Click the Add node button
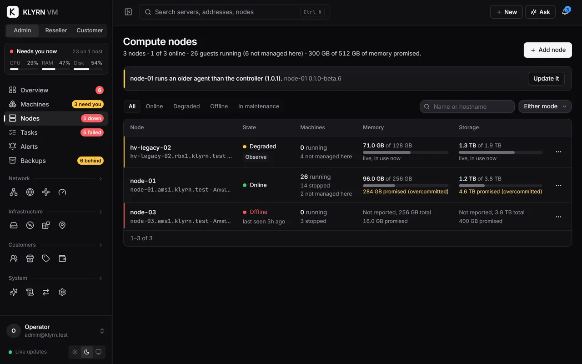 click(x=548, y=50)
